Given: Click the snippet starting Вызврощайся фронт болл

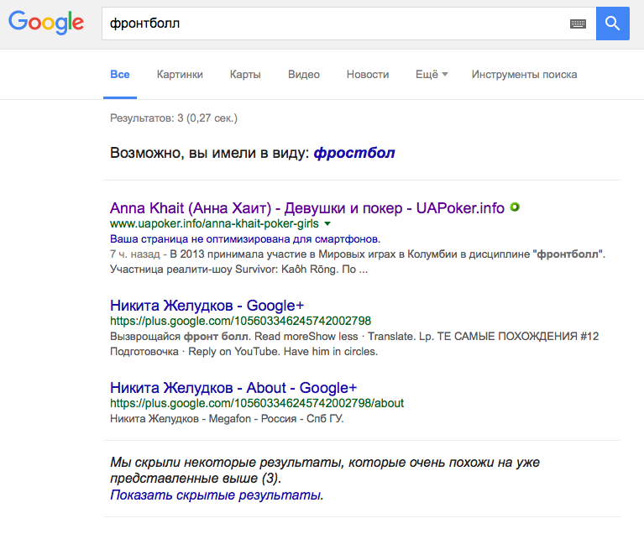Looking at the screenshot, I should tap(354, 344).
